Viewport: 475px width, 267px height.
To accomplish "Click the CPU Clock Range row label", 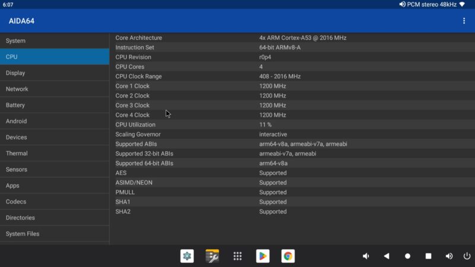I will (138, 77).
